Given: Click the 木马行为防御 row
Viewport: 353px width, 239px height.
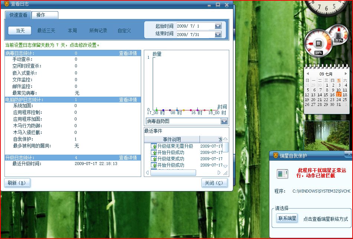Looking at the screenshot, I should point(73,126).
